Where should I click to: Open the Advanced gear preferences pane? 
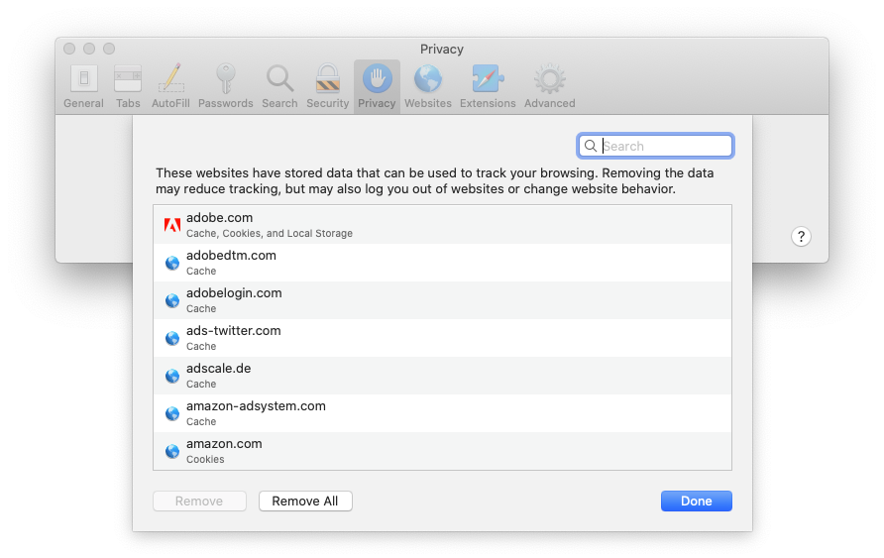click(x=550, y=87)
